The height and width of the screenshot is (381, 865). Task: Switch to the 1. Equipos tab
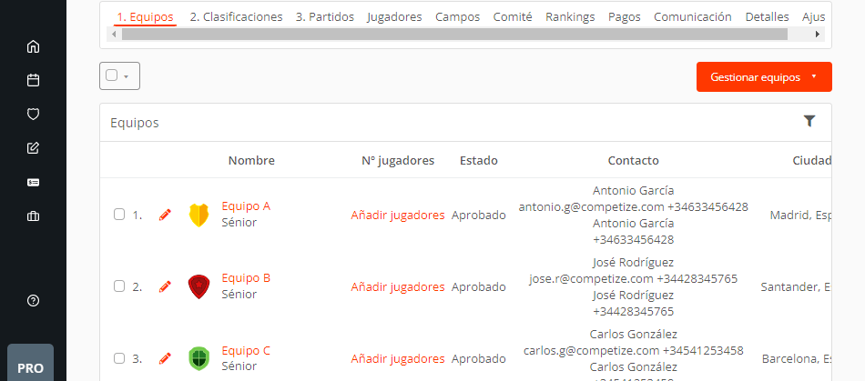(146, 17)
